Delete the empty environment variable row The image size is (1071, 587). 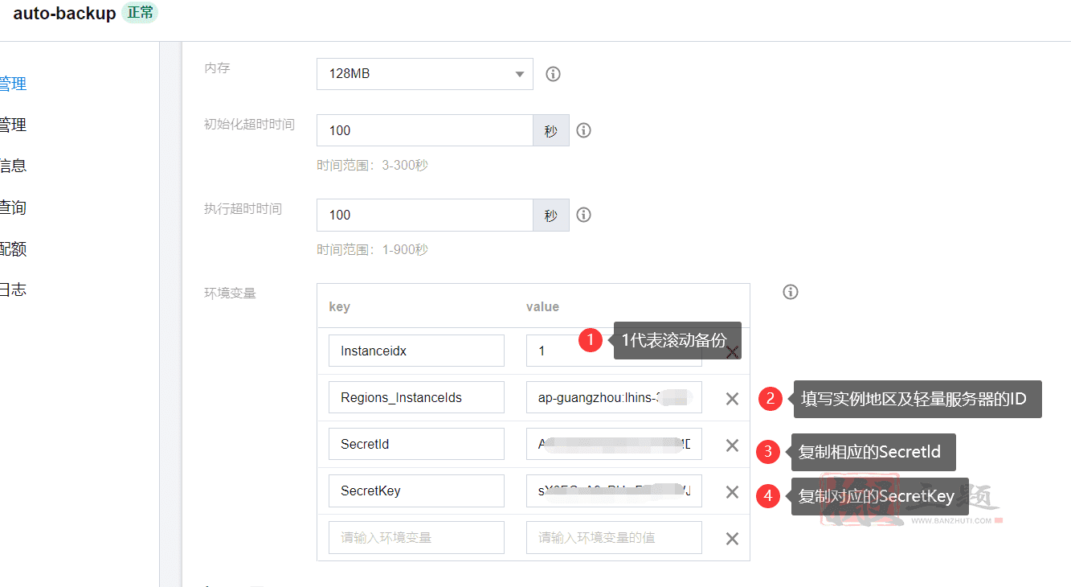(732, 538)
